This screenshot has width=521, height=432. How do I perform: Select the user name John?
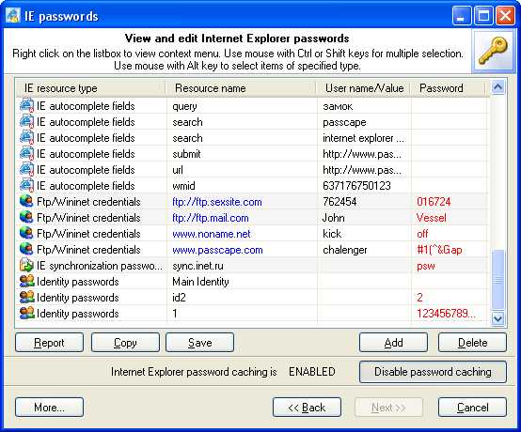click(x=334, y=218)
